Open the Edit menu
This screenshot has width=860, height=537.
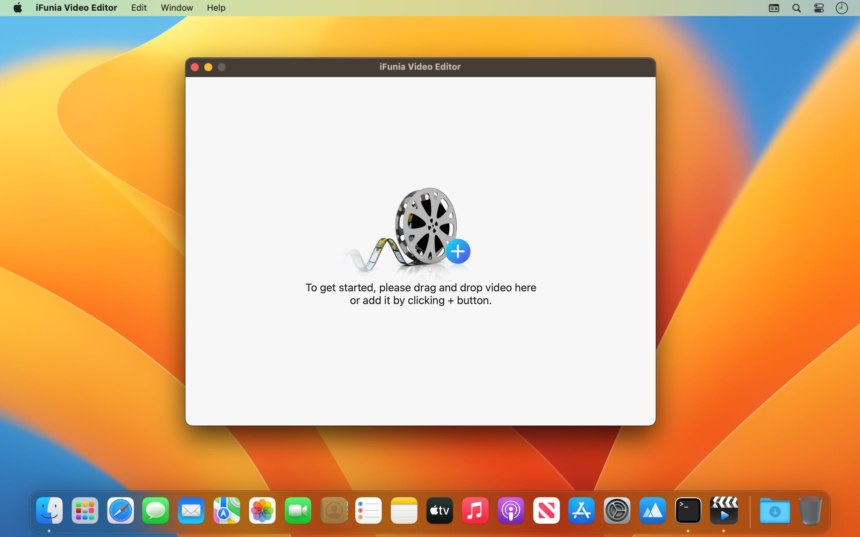[139, 8]
